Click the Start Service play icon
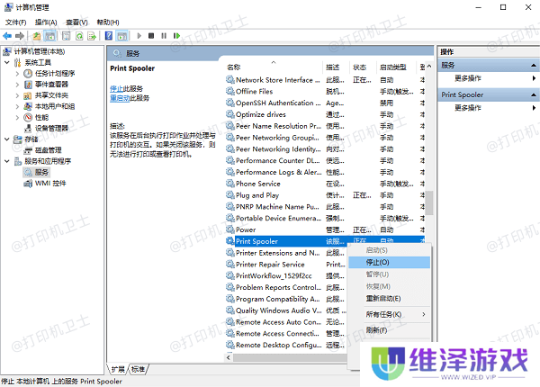 139,36
